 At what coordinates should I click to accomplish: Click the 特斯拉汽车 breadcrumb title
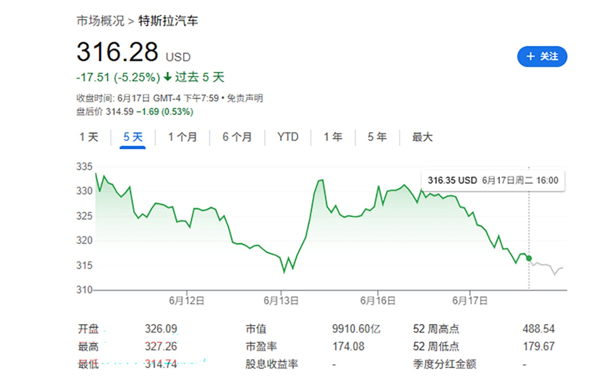[168, 21]
